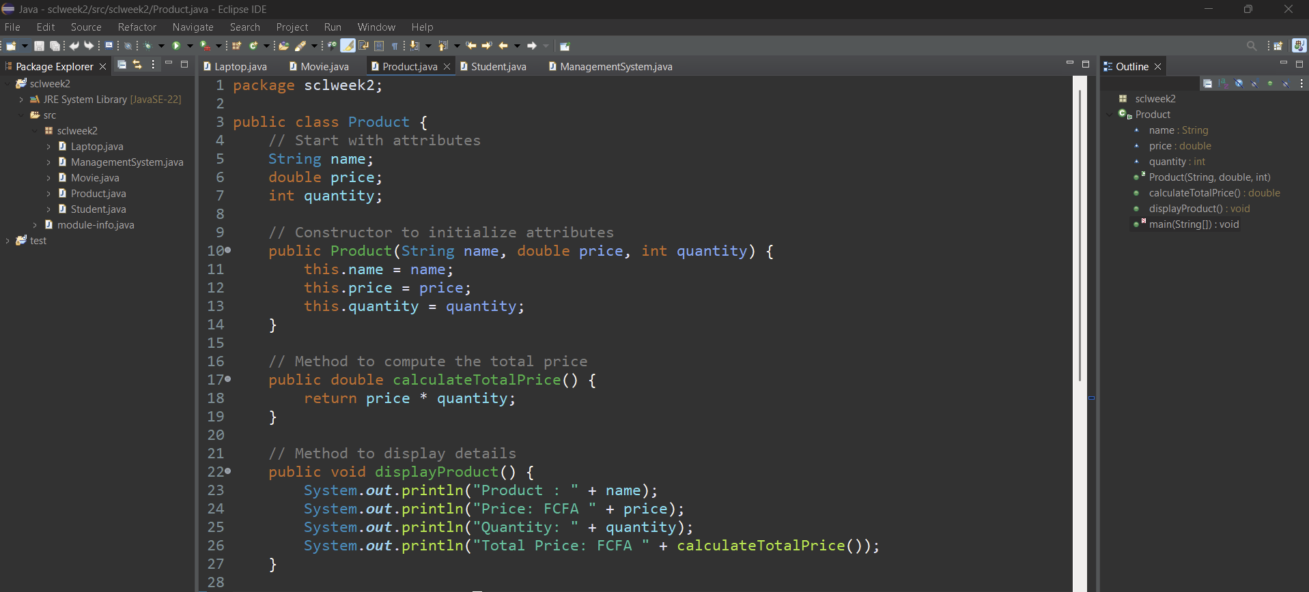Navigate Forward with the white right arrow
1309x592 pixels.
[532, 46]
